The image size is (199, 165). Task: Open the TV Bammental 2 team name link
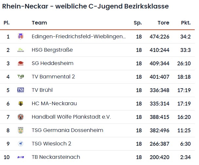click(53, 77)
